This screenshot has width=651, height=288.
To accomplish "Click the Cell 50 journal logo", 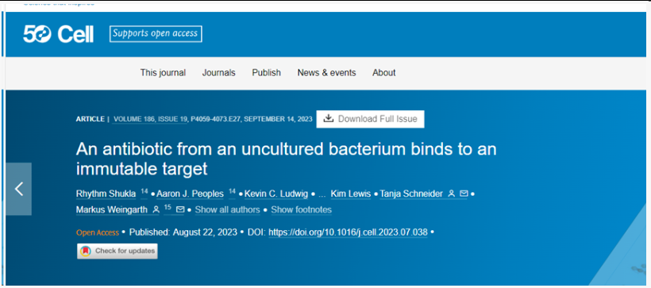I will pyautogui.click(x=58, y=34).
